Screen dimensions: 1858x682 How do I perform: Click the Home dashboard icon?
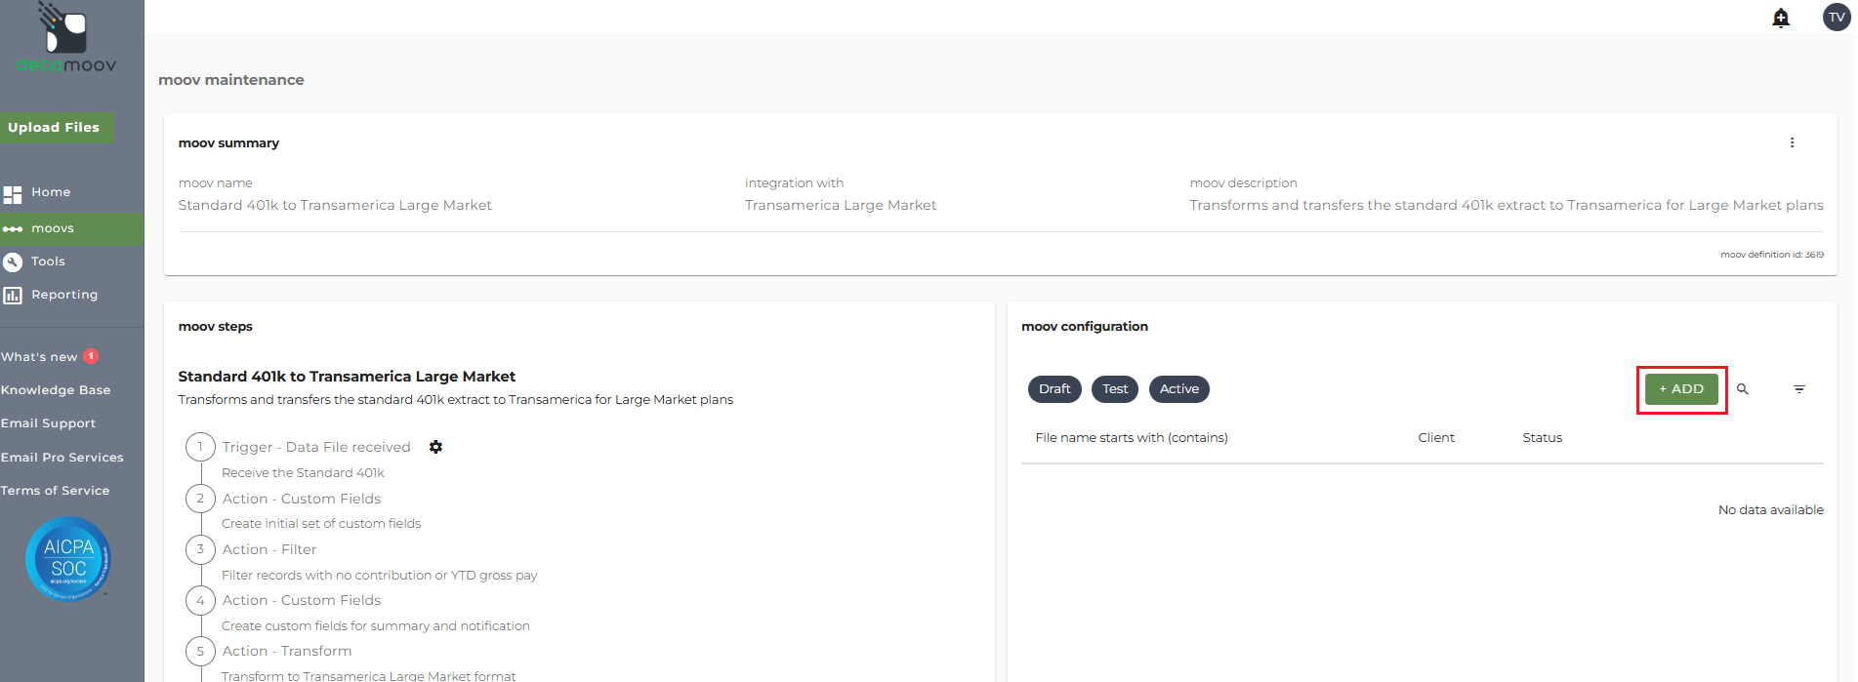[x=13, y=194]
